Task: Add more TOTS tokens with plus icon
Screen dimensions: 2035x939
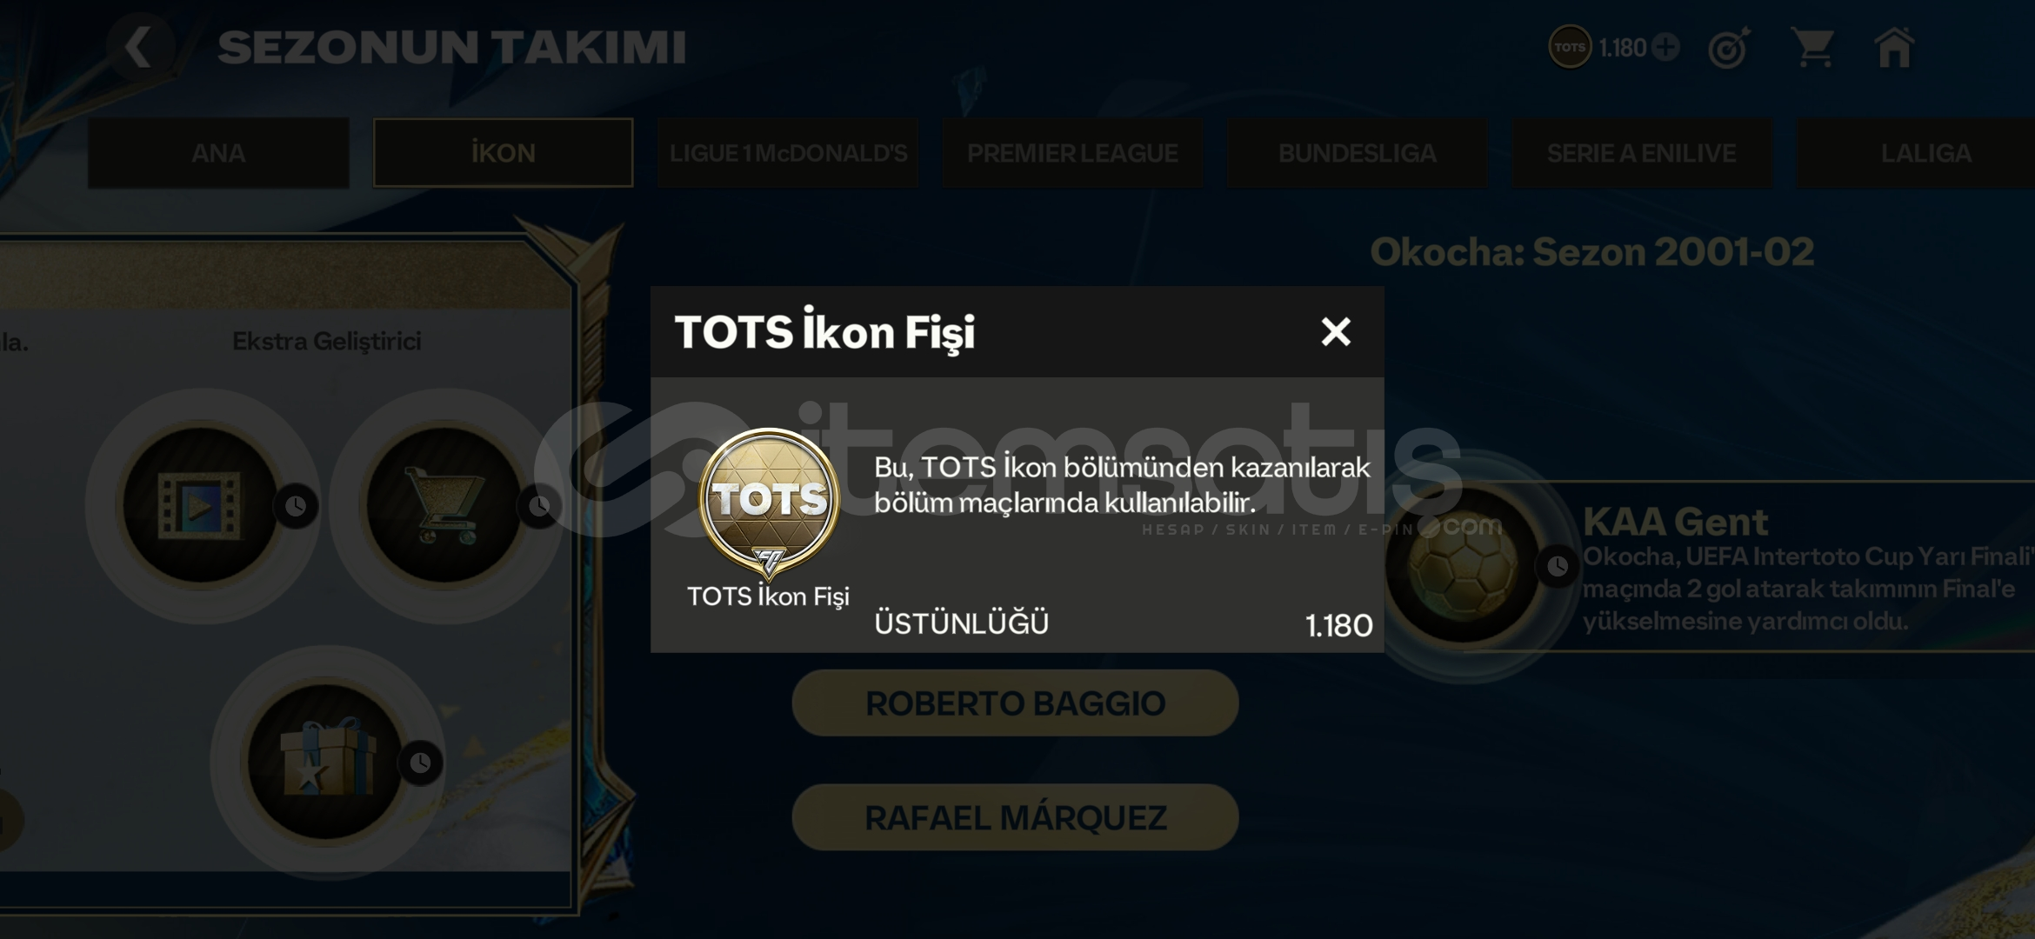Action: 1665,47
